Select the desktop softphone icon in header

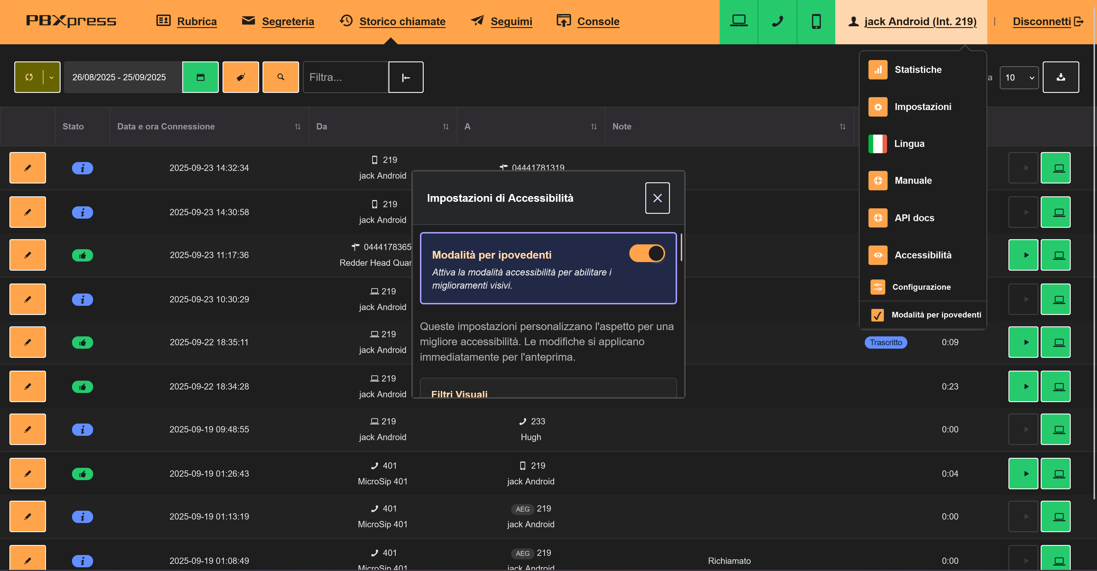(739, 21)
